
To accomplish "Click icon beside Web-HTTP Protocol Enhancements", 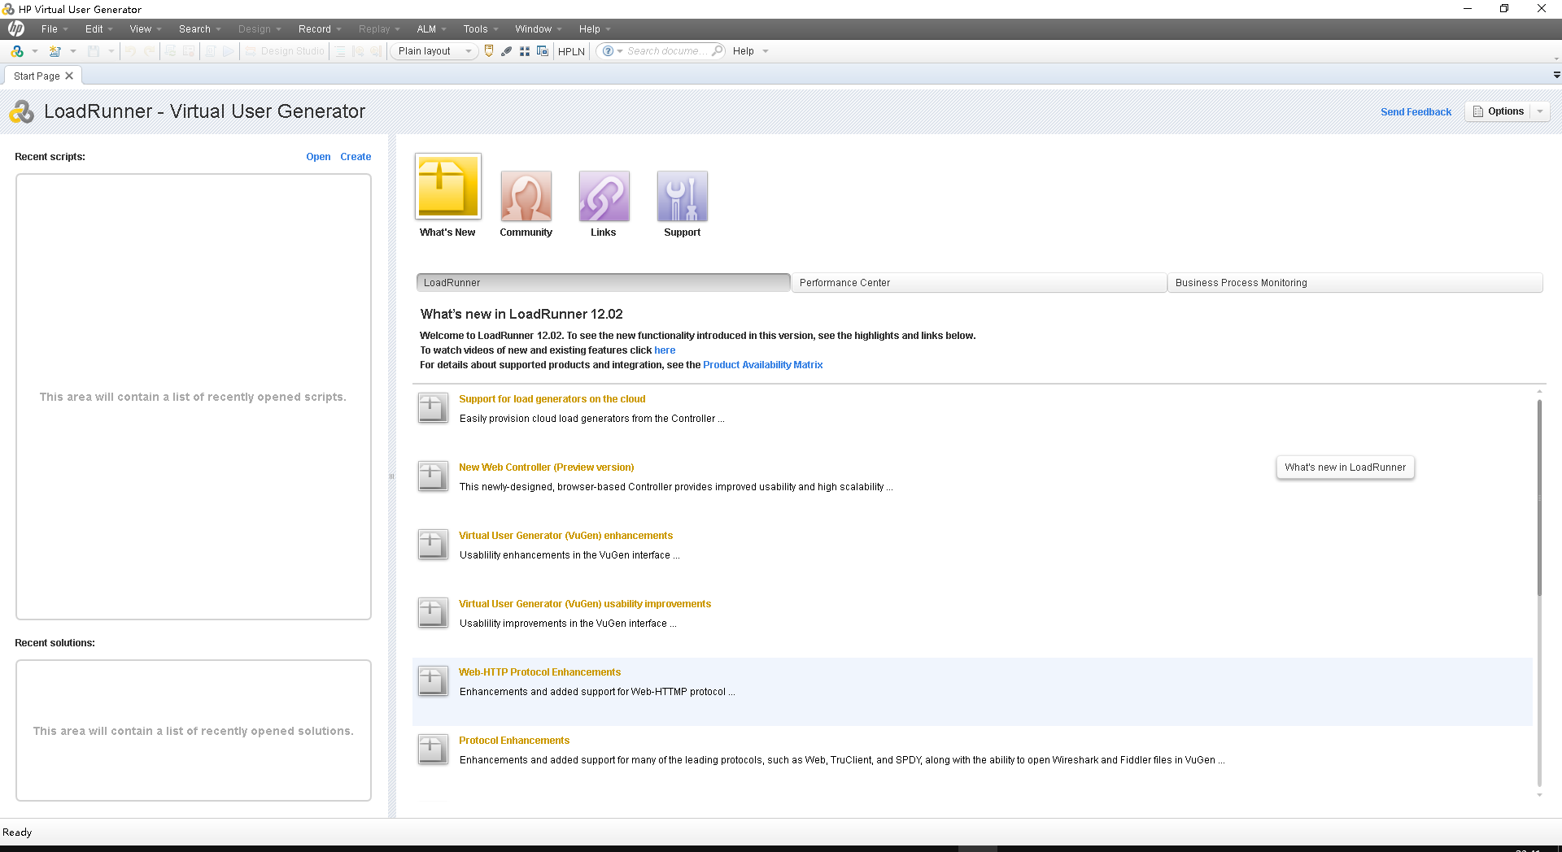I will [433, 681].
